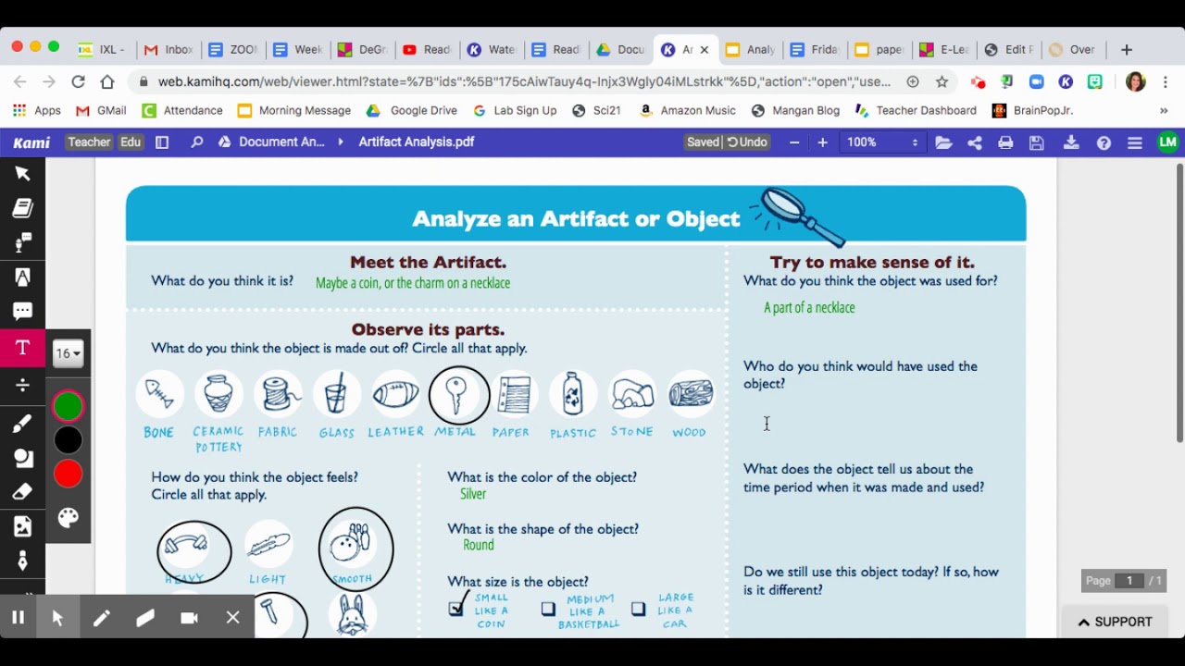This screenshot has height=666, width=1185.
Task: Open the Dictionary book tool
Action: (x=22, y=208)
